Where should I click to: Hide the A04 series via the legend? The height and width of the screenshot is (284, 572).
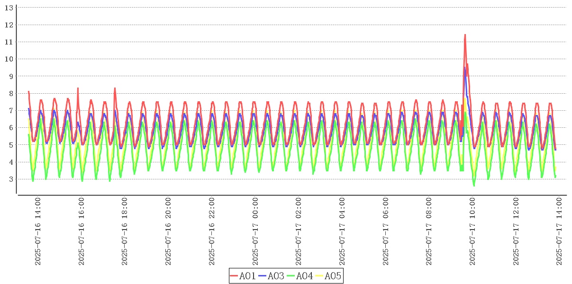coord(304,276)
